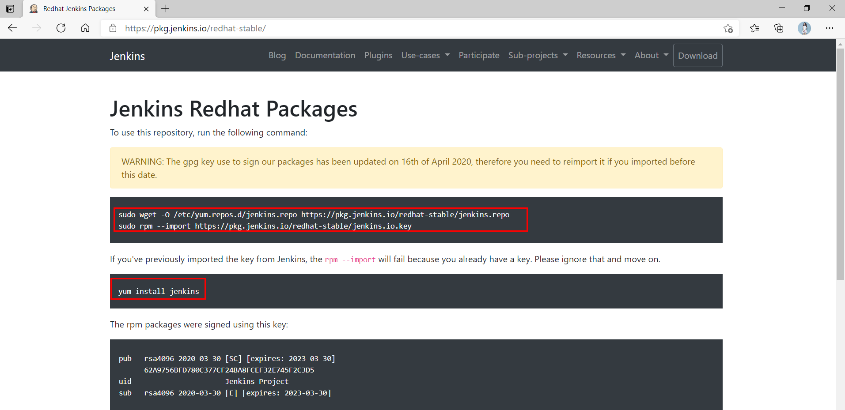Click the 'Jenkins Redhat Packages' heading

pos(234,109)
